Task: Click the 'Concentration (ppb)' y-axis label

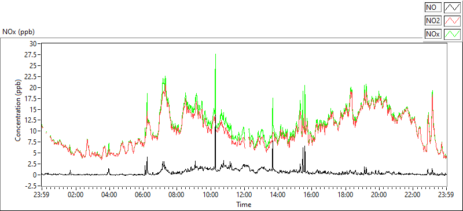Action: tap(18, 110)
